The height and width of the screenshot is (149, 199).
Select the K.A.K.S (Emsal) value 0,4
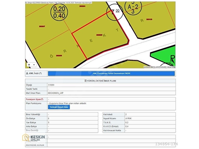tap(127, 126)
